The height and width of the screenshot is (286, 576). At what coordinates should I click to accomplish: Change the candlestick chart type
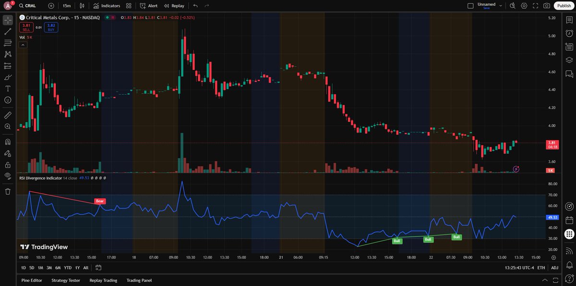(x=82, y=6)
